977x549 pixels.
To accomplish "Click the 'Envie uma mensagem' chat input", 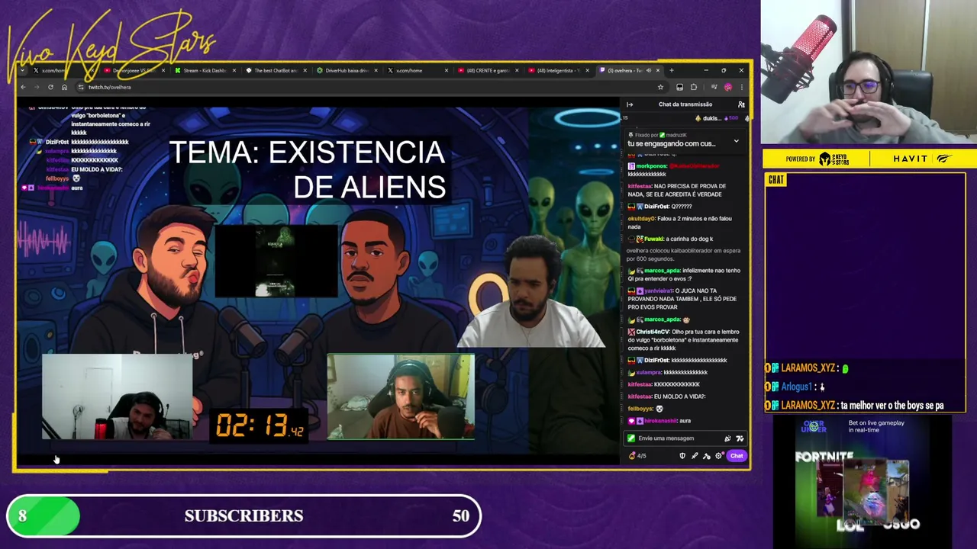I will pyautogui.click(x=685, y=438).
